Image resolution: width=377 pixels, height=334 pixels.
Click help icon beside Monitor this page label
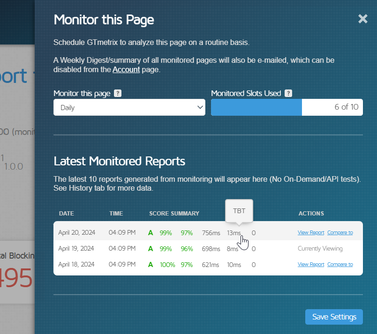[118, 93]
